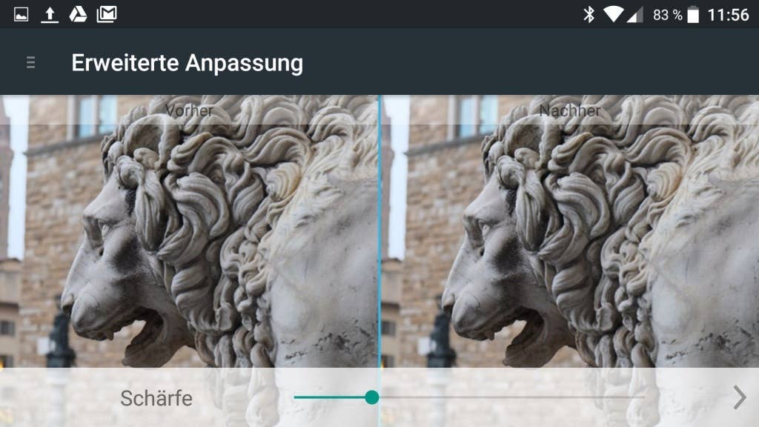Click the 11:56 clock display
The image size is (759, 427).
[728, 15]
